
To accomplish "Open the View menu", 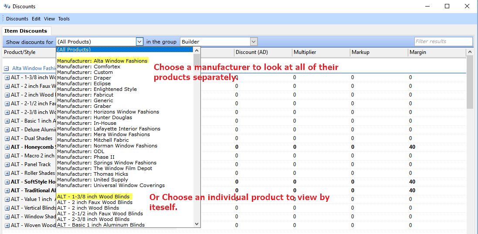I will point(49,19).
